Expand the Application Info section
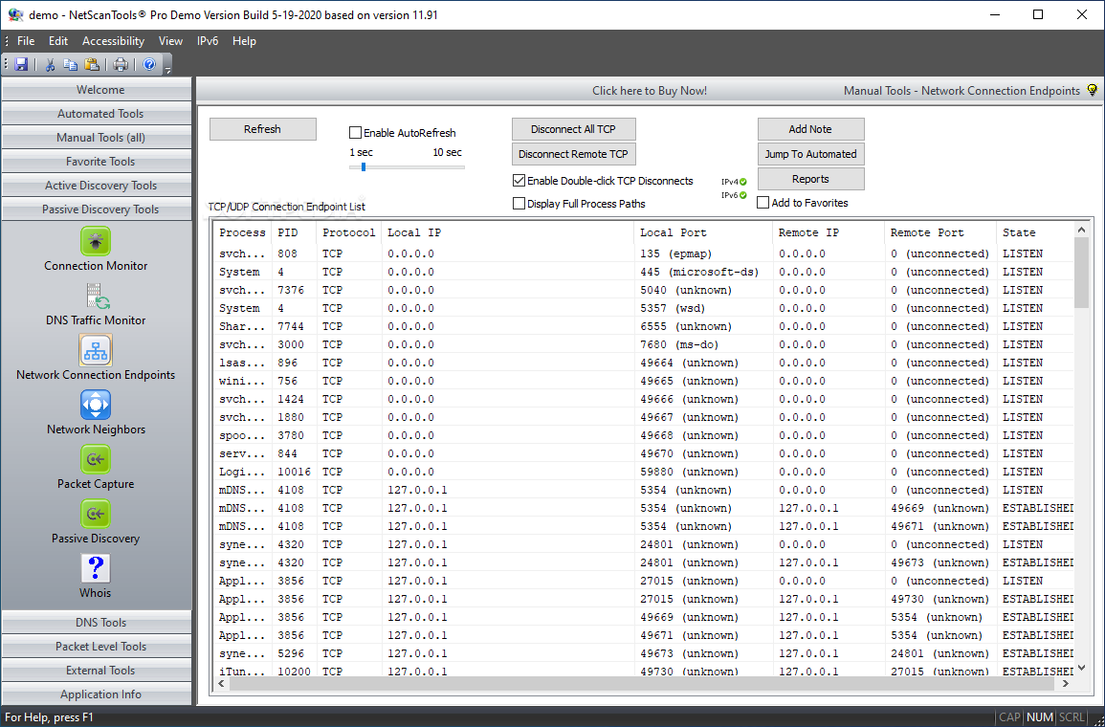The image size is (1105, 727). (97, 694)
